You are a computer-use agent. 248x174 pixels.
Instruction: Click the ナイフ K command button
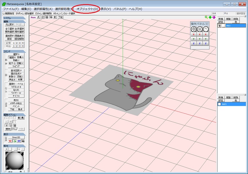16,96
